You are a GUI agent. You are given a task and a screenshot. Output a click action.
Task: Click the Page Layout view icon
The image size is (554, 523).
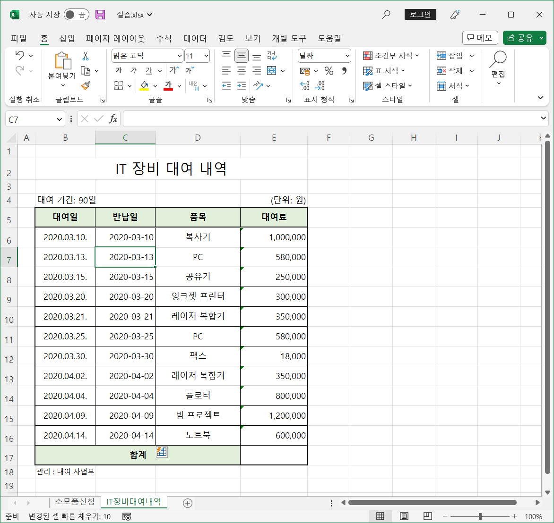tap(404, 516)
